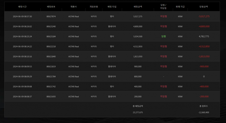Screen dimensions: 226x123
Task: Select bet amount 4,800,000
Action: pos(138,26)
